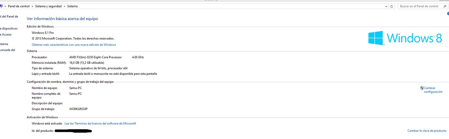
Task: Click Cambiar la clave de producto
Action: pos(427,131)
